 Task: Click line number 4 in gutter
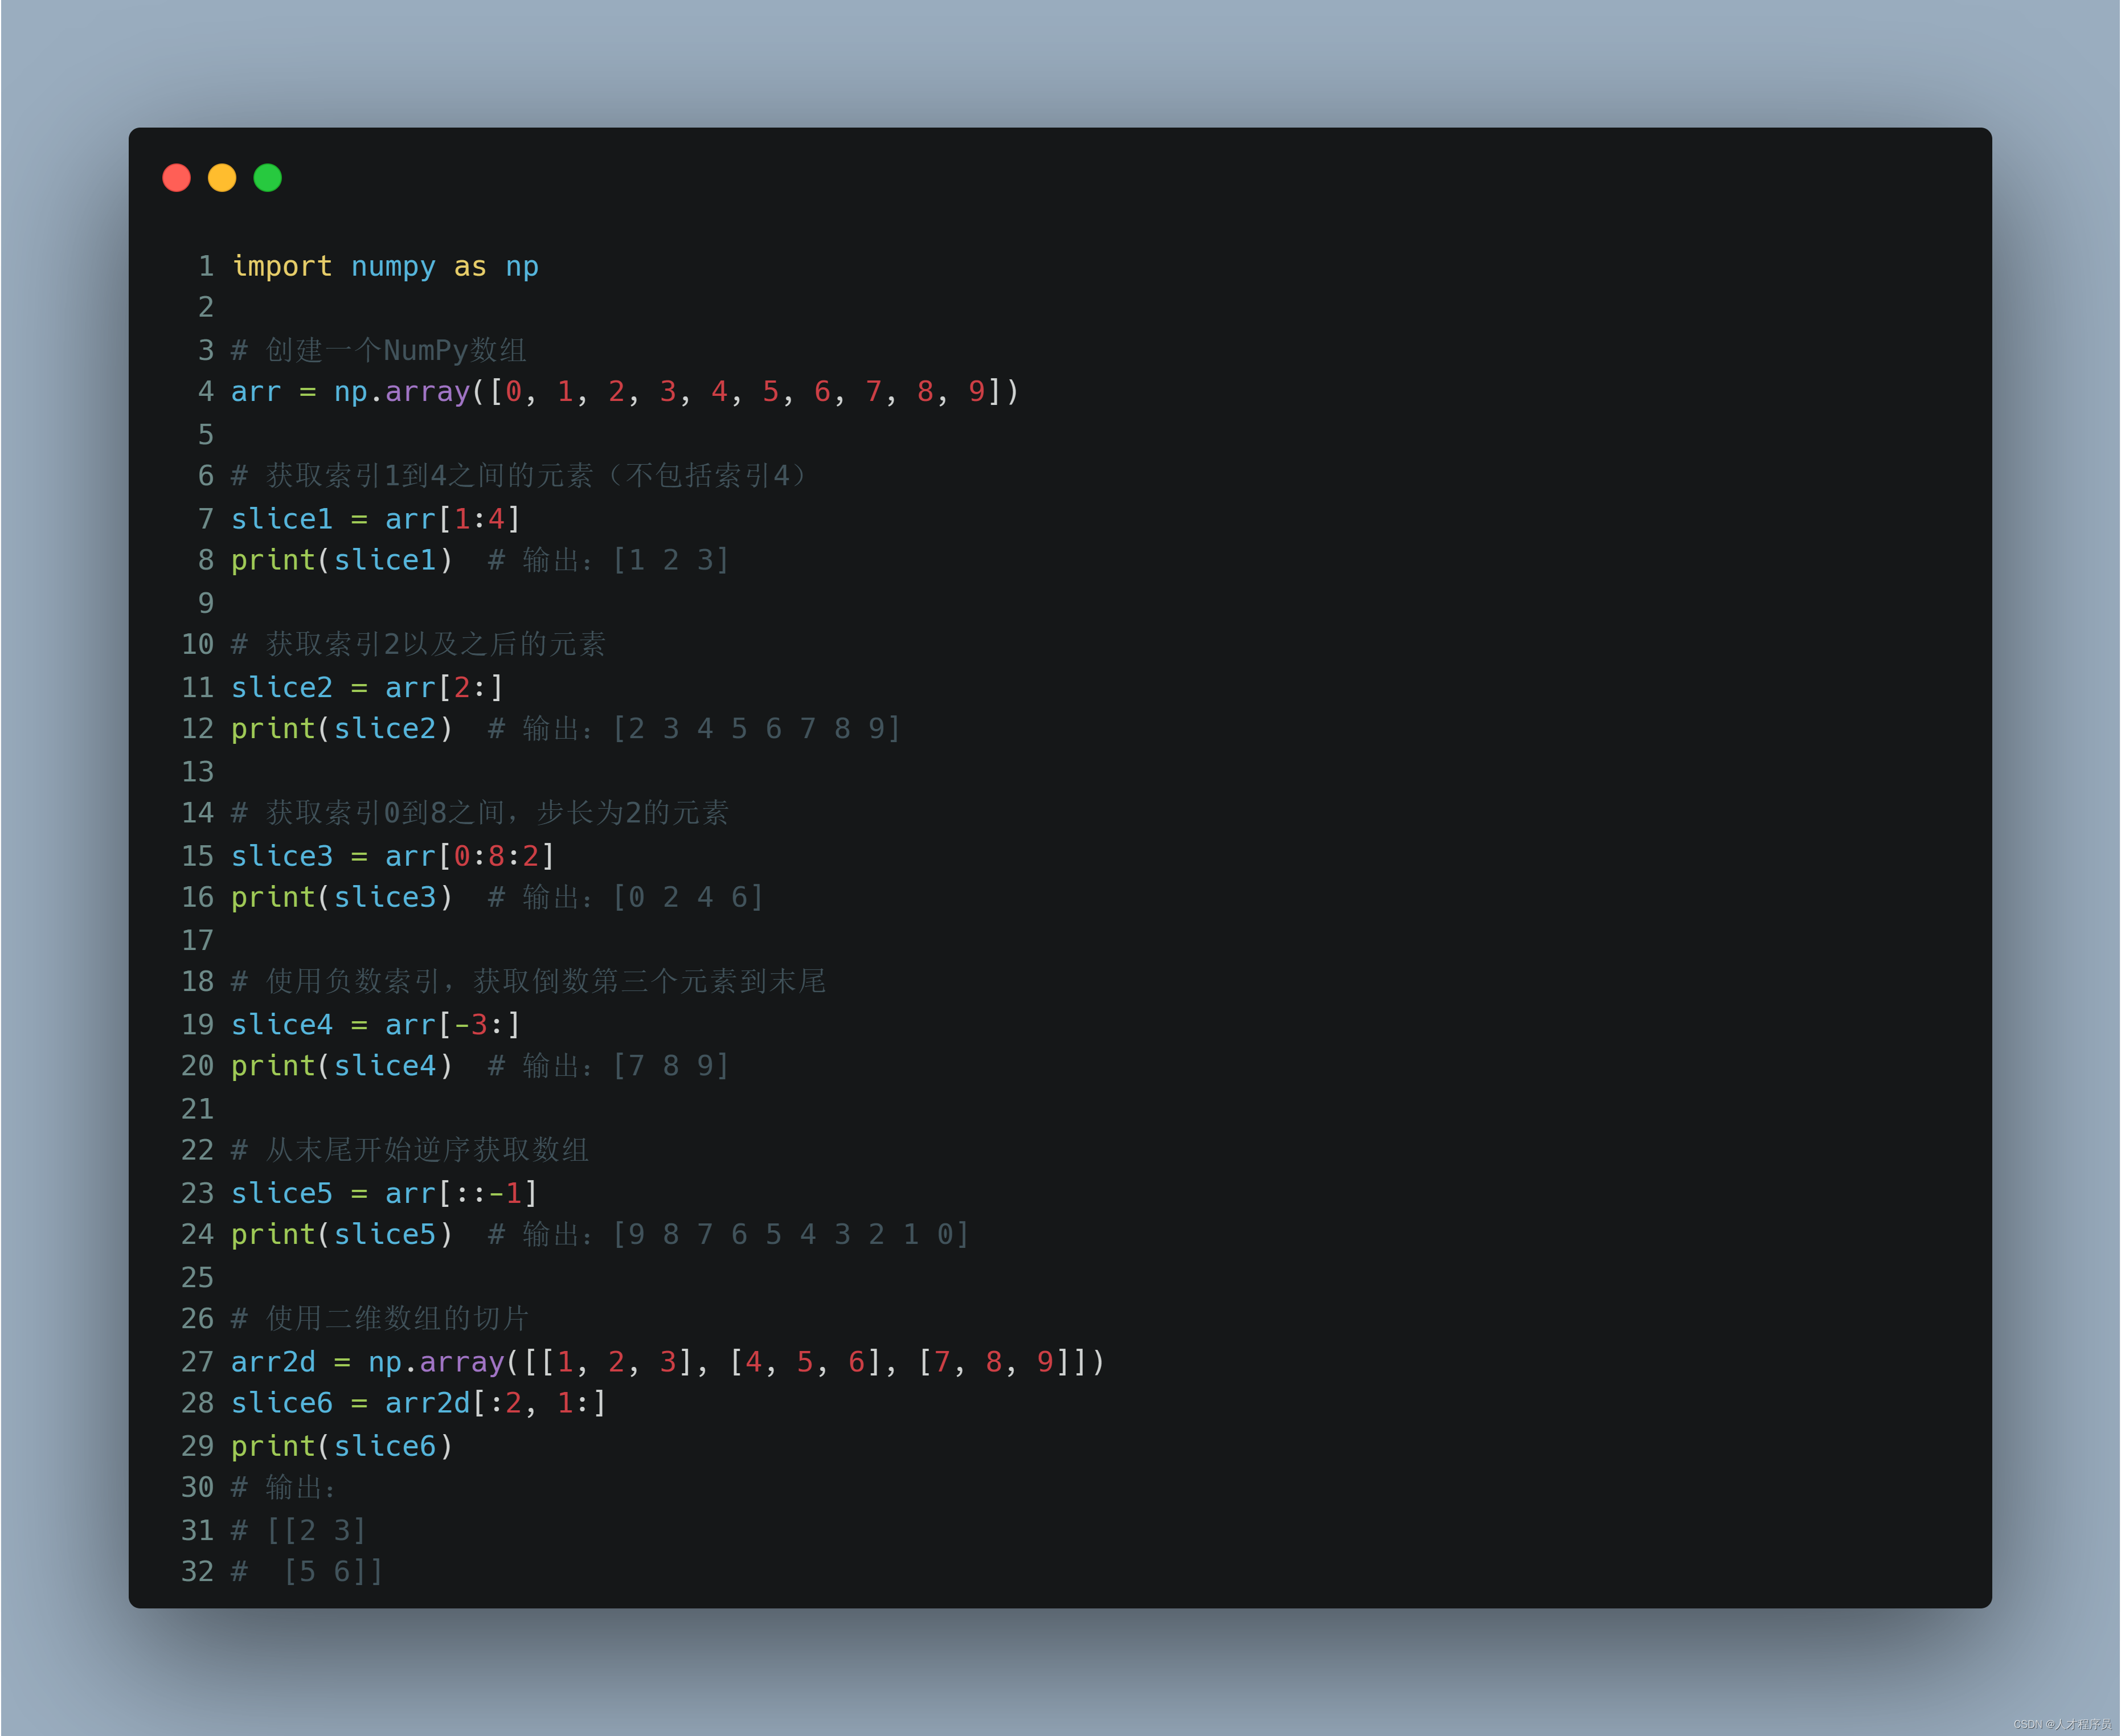point(205,391)
